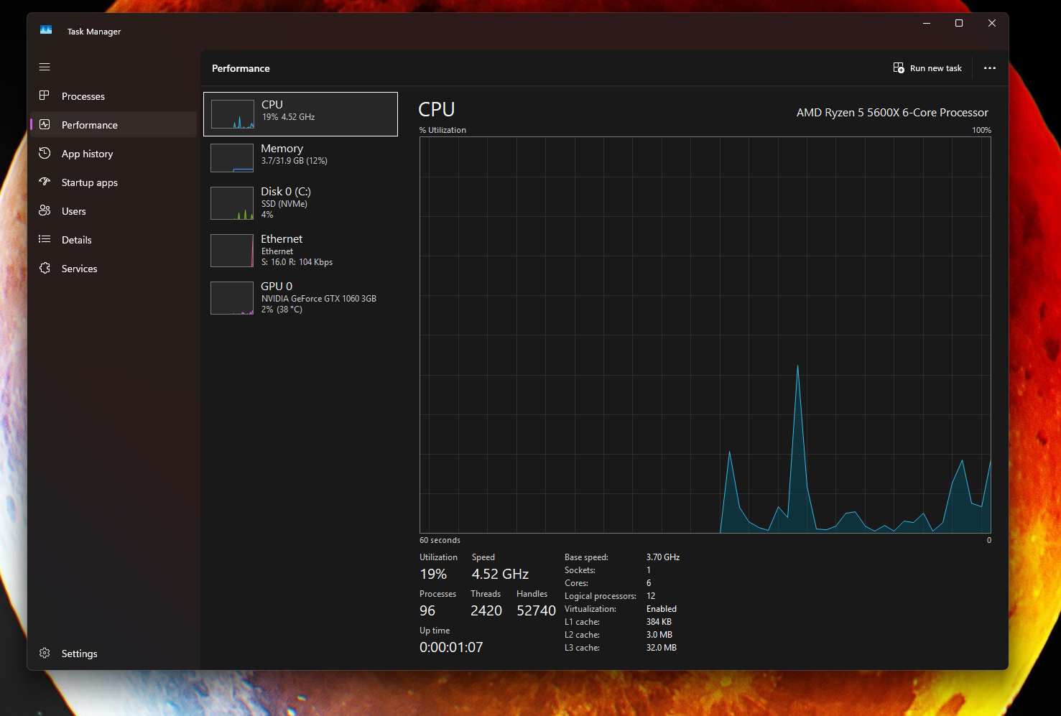Click the large CPU heading
The height and width of the screenshot is (716, 1061).
(x=437, y=109)
